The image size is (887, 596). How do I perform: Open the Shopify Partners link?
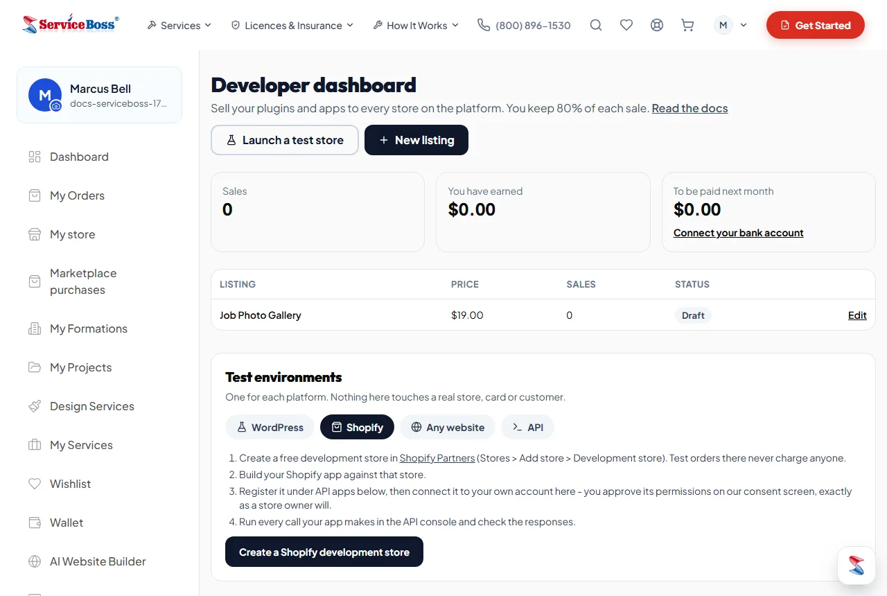(437, 458)
